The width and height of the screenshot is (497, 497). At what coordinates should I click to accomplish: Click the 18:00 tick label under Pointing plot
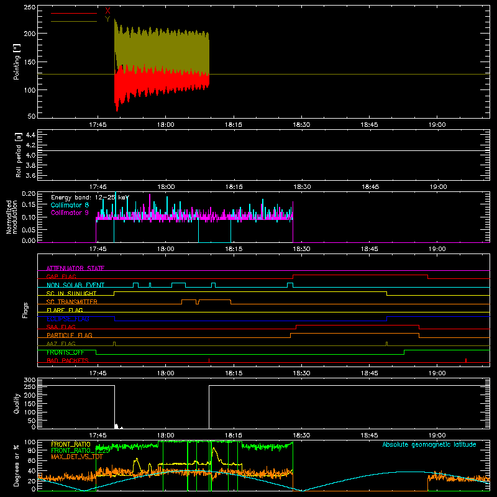click(165, 125)
